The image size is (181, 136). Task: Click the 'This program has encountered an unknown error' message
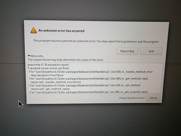pyautogui.click(x=96, y=41)
